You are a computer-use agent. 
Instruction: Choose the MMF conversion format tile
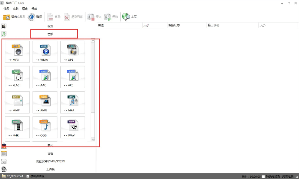tap(17, 102)
